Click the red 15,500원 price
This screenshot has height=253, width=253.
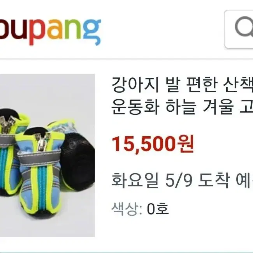(153, 144)
